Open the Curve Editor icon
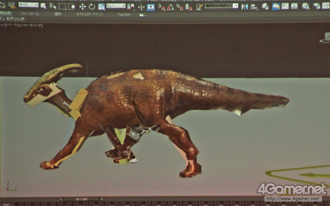Image resolution: width=330 pixels, height=206 pixels. [x=285, y=6]
